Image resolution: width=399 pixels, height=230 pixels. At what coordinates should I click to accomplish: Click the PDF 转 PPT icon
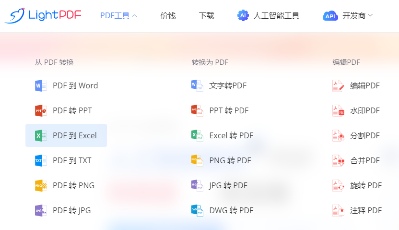(41, 110)
